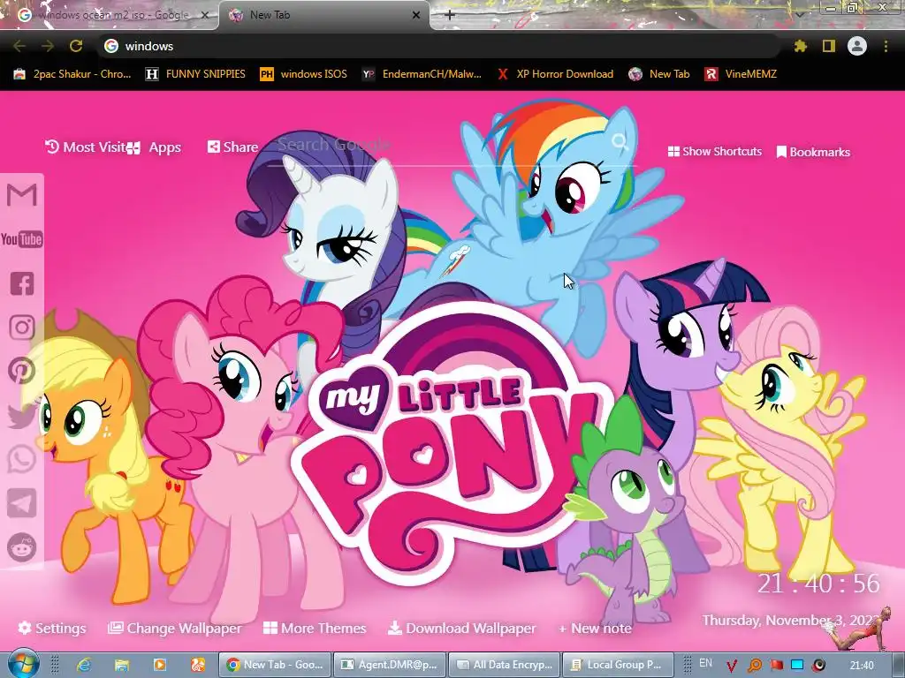Open the EndermanCH/Malw... bookmark
Screen dimensions: 905x678
click(422, 74)
